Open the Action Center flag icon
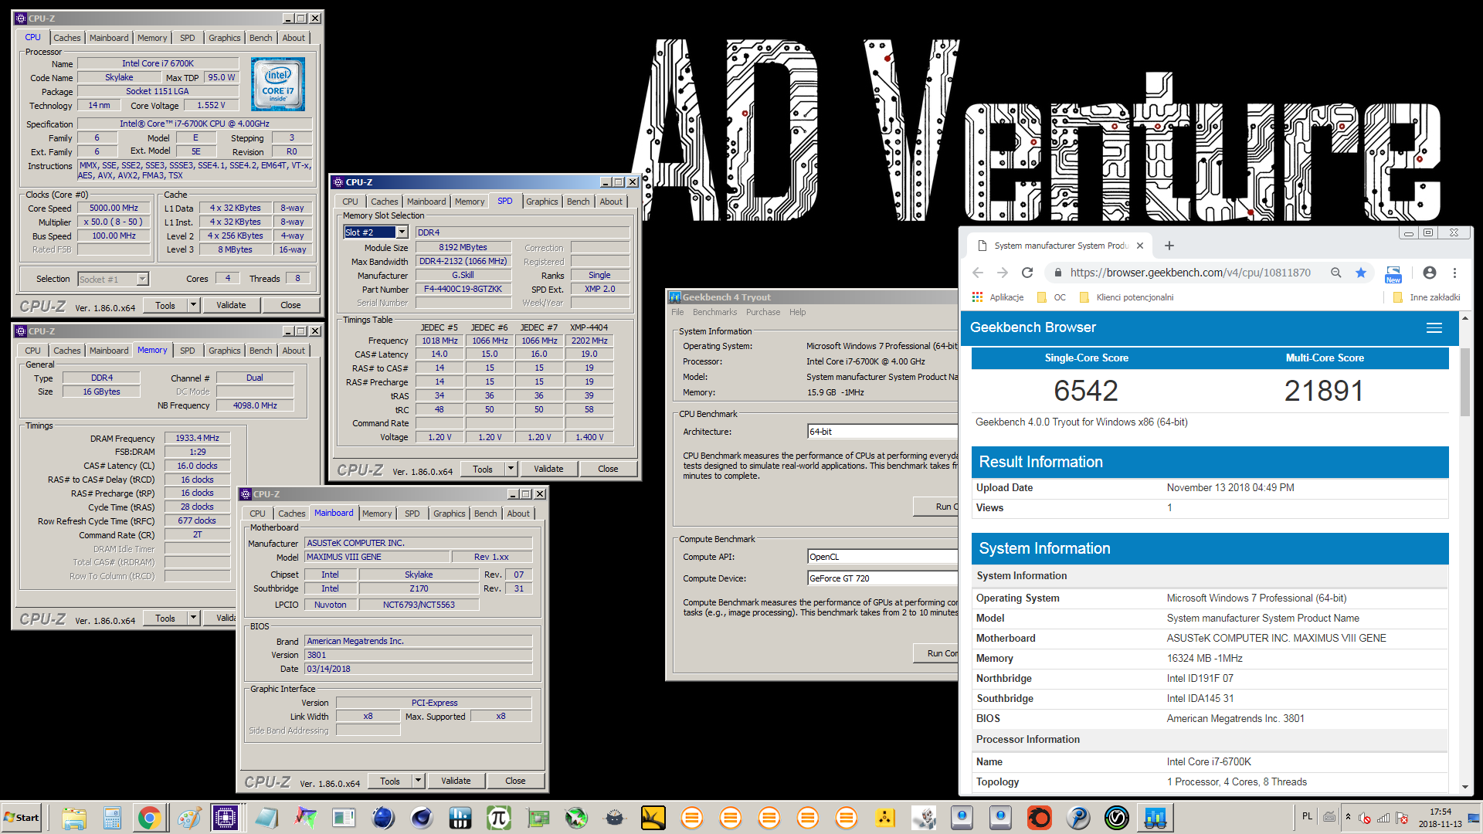Screen dimensions: 1483x834 pos(1402,819)
